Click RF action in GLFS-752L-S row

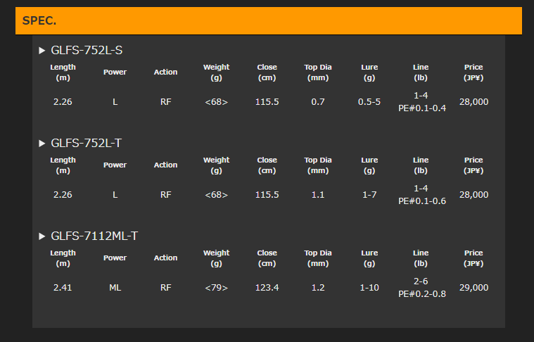click(x=165, y=102)
